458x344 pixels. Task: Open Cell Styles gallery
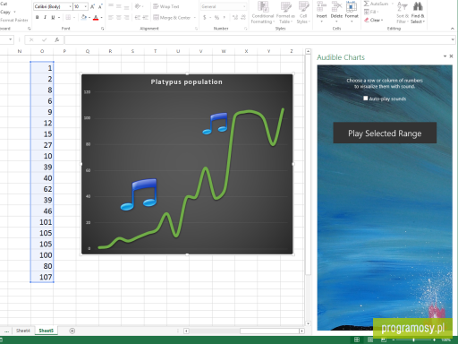pos(303,13)
